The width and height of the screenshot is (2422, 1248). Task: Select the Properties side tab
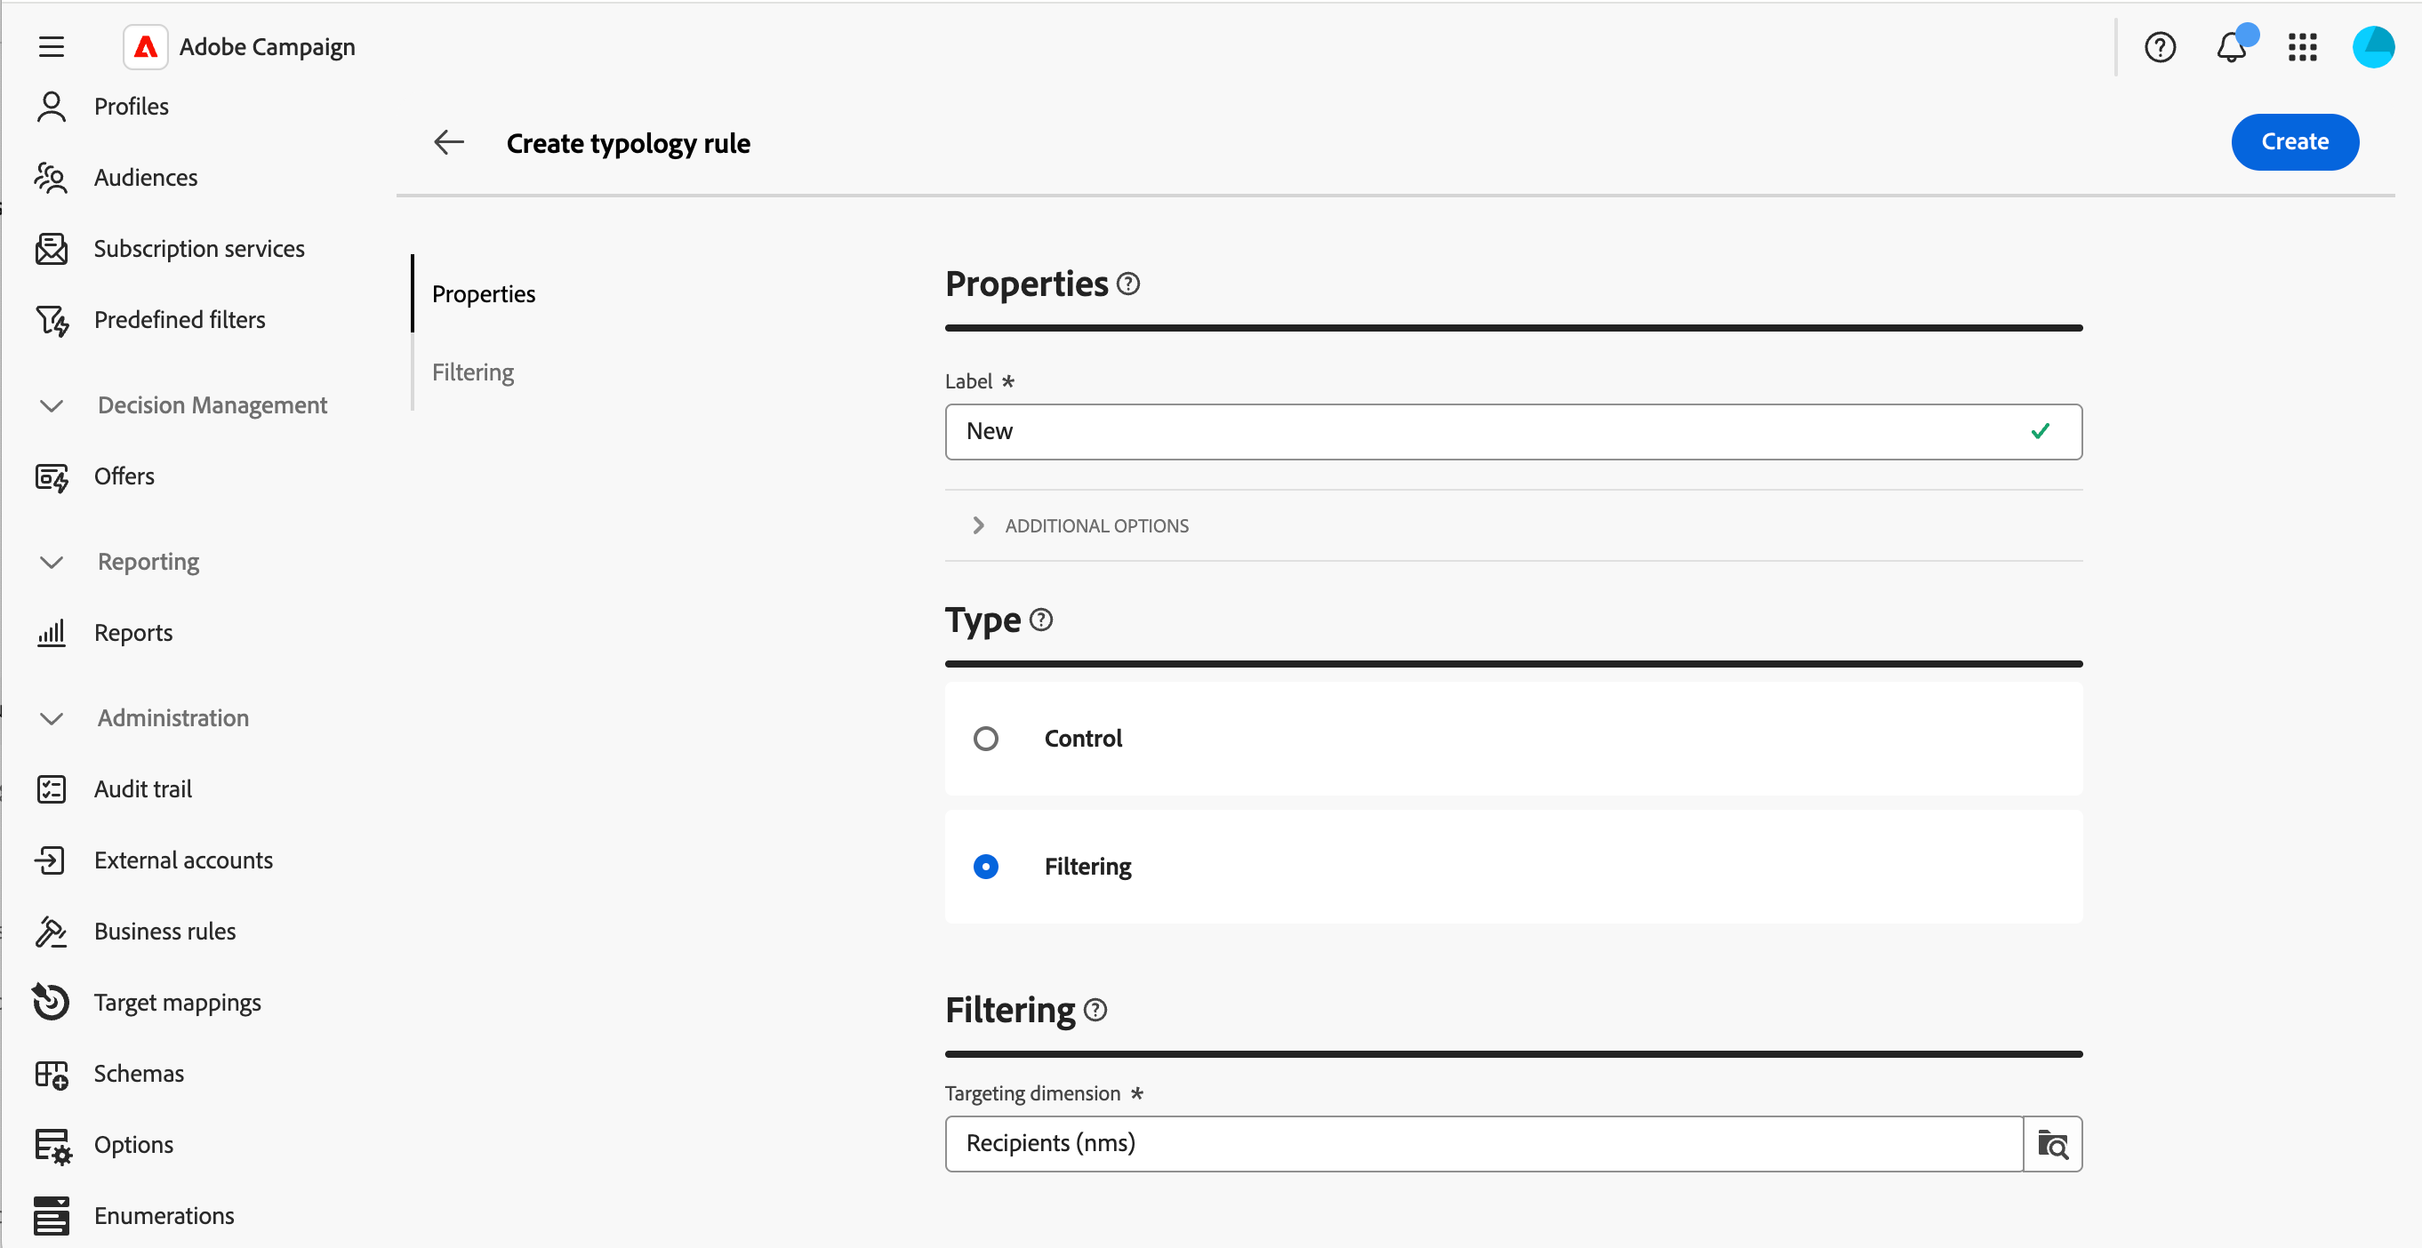(484, 294)
